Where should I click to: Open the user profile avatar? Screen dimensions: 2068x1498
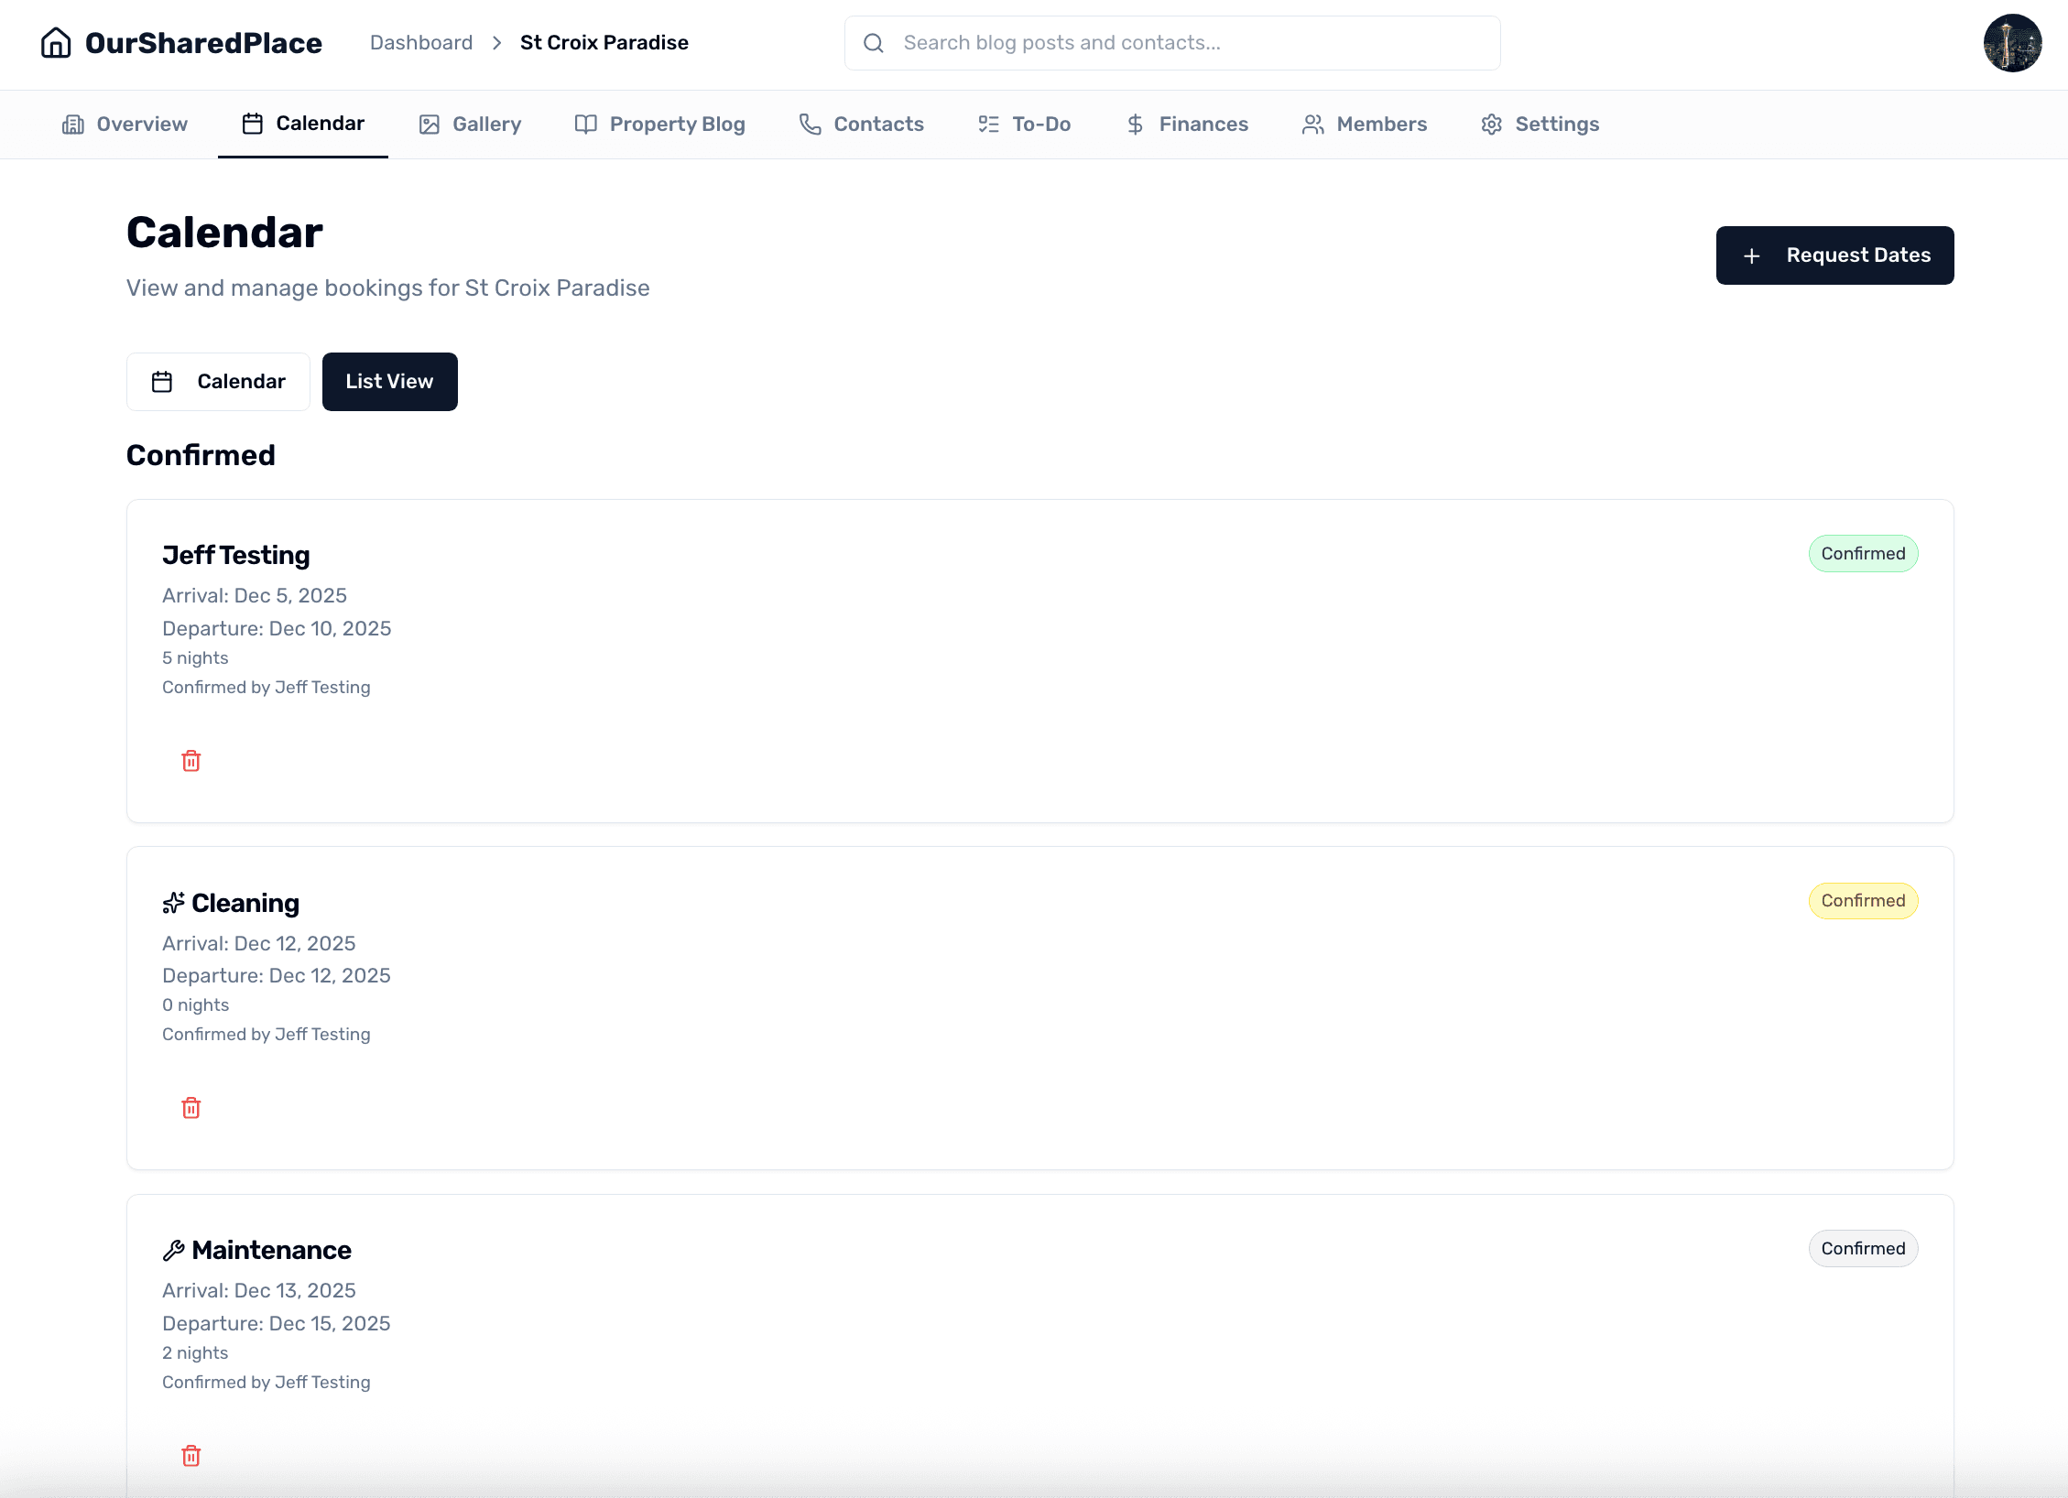coord(2011,43)
